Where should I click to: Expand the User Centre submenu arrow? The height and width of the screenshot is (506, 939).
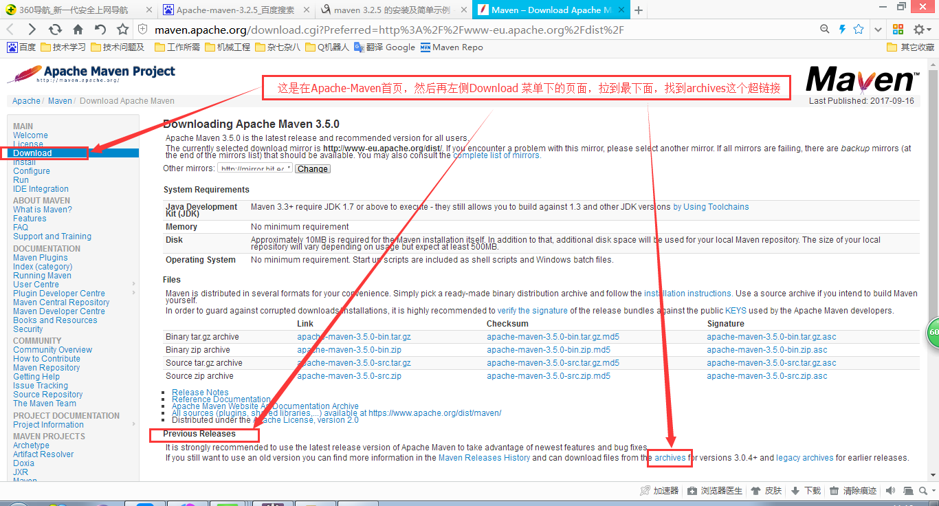(x=133, y=284)
